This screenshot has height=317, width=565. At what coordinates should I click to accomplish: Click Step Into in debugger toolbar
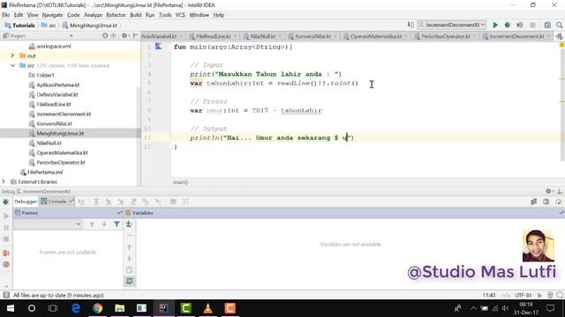tap(108, 202)
